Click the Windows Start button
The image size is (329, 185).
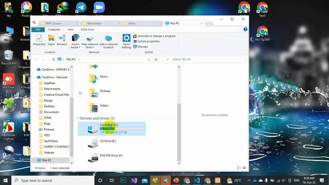tap(6, 180)
